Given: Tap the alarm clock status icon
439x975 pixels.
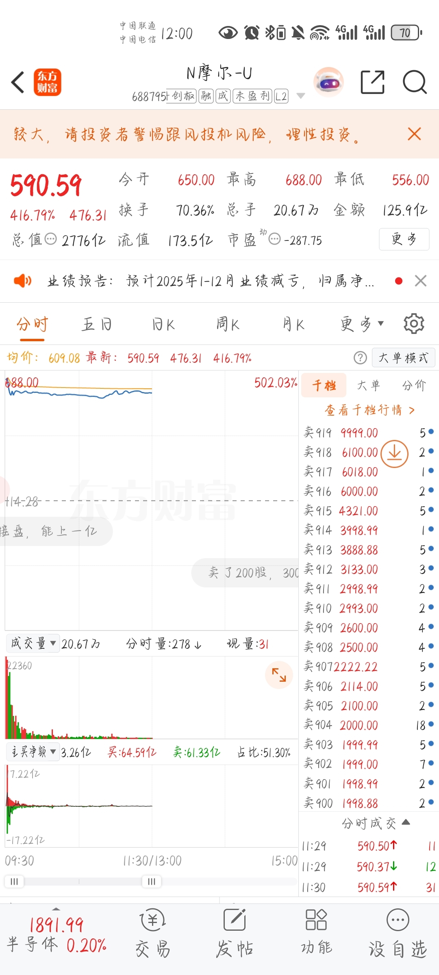Looking at the screenshot, I should coord(252,33).
